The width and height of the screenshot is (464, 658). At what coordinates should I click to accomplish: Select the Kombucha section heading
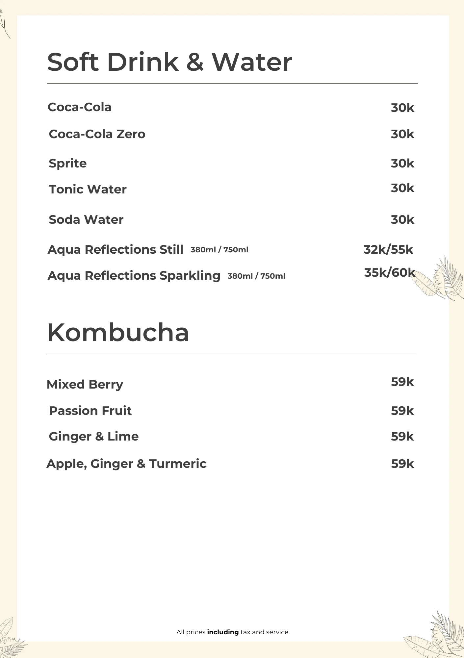click(118, 333)
